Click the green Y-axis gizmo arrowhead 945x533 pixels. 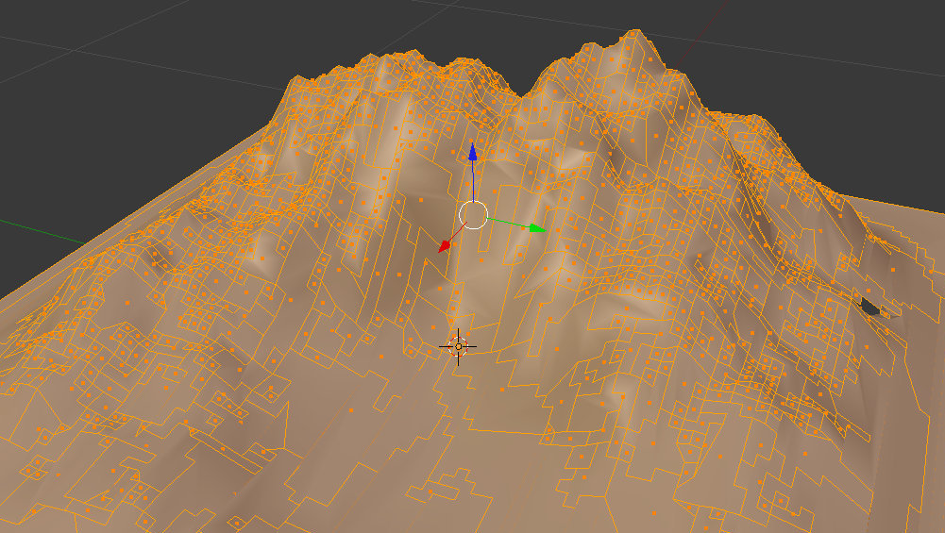coord(537,228)
